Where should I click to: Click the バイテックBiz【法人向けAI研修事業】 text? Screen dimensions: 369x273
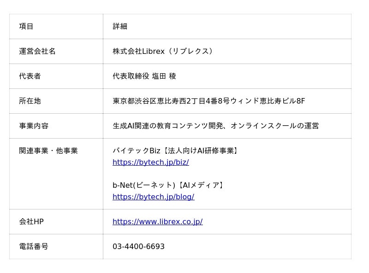click(176, 151)
